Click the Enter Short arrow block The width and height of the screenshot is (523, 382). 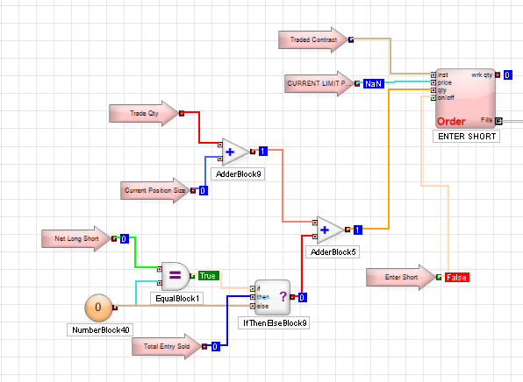pos(401,277)
